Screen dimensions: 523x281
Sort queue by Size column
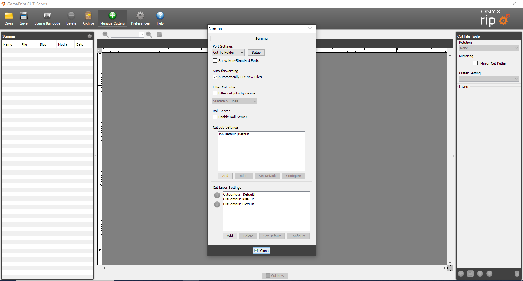tap(47, 44)
